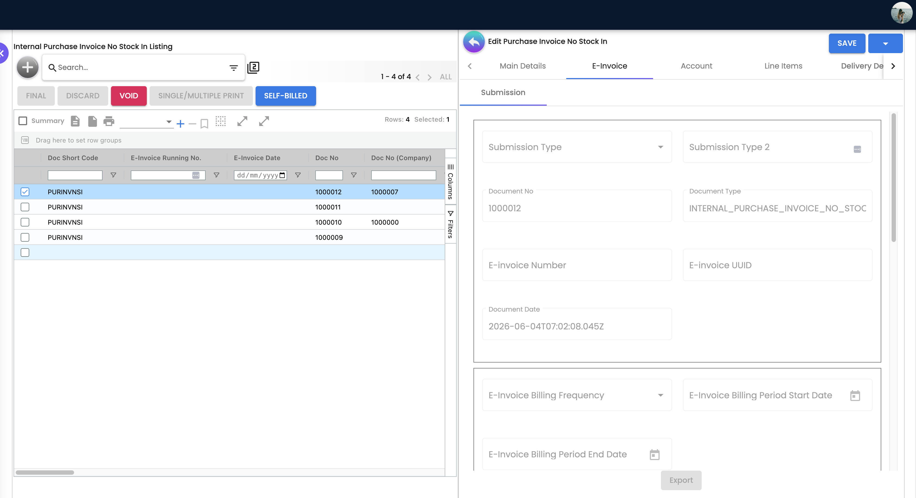Viewport: 916px width, 498px height.
Task: Select the Submission sub-tab
Action: [503, 93]
